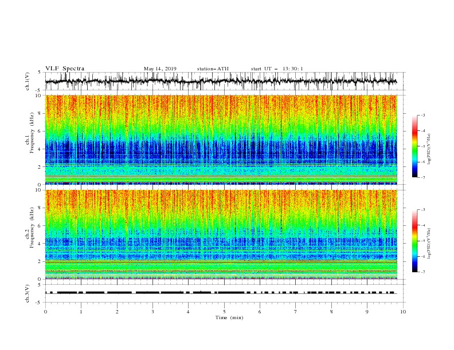Click the ch.1 colorbar "-7" label
Image resolution: width=454 pixels, height=350 pixels.
[x=423, y=177]
